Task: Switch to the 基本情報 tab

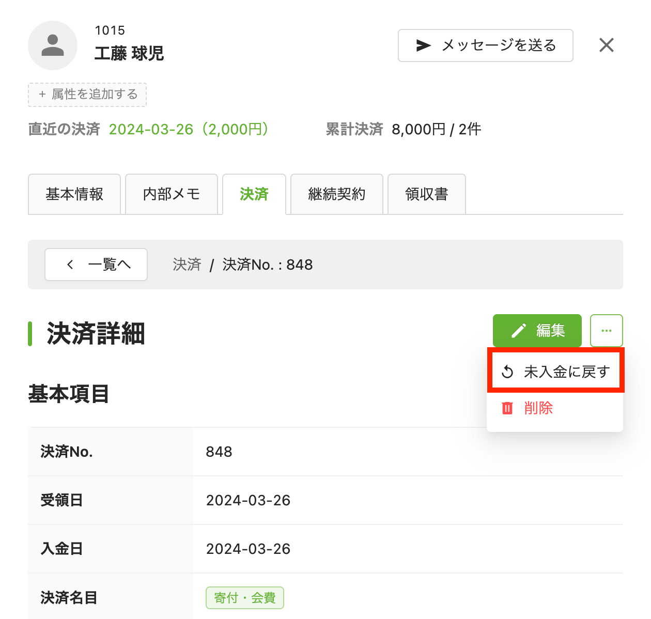Action: pos(74,194)
